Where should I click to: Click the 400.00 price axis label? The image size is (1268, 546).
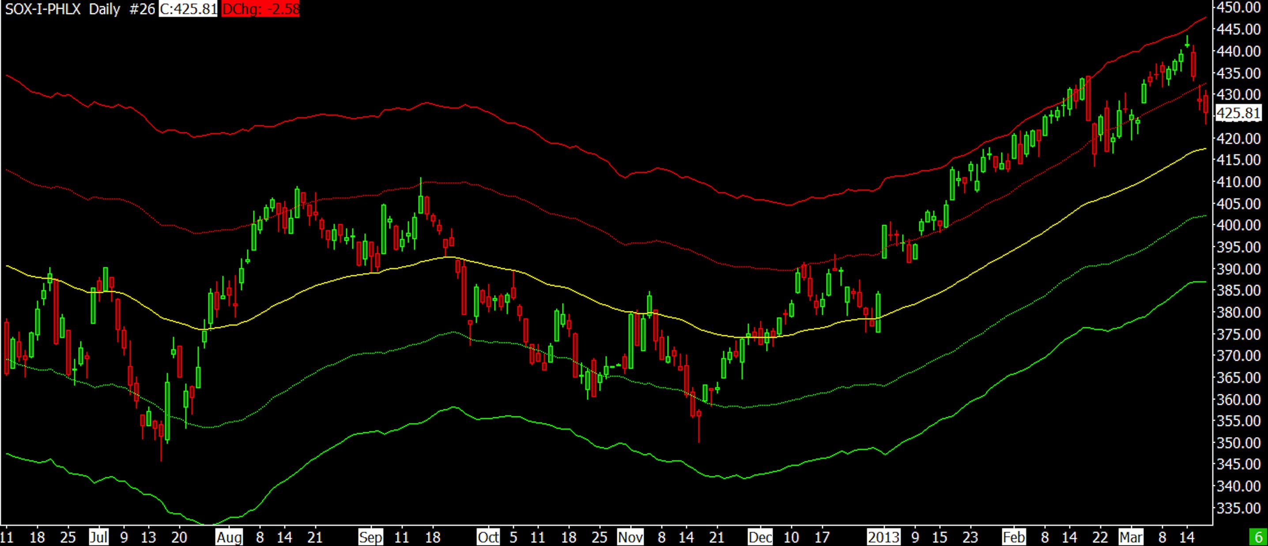(x=1238, y=225)
